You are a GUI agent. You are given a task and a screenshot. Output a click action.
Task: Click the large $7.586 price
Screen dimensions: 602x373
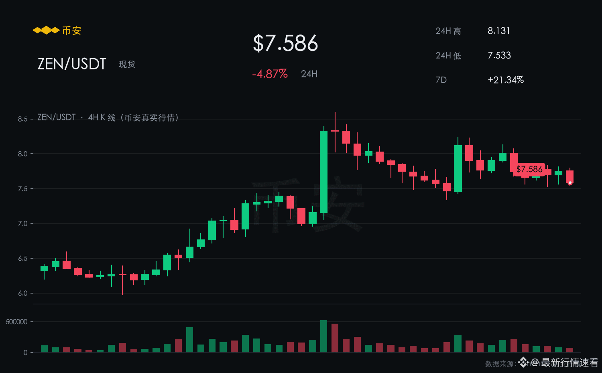click(285, 43)
